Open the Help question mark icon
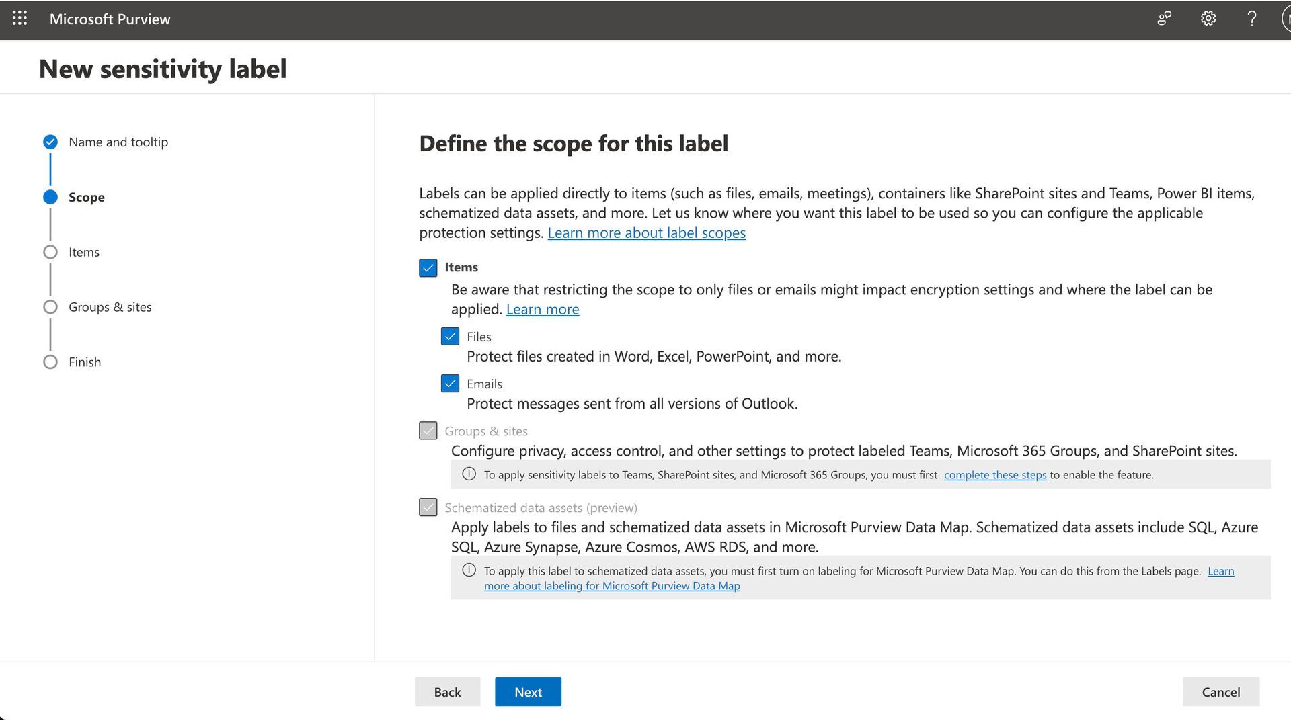Screen dimensions: 1291x721 coord(1251,19)
